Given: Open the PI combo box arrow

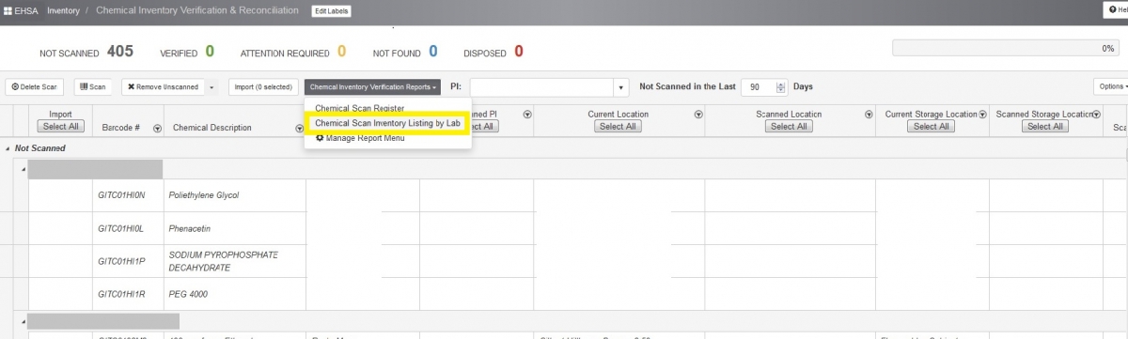Looking at the screenshot, I should [620, 87].
